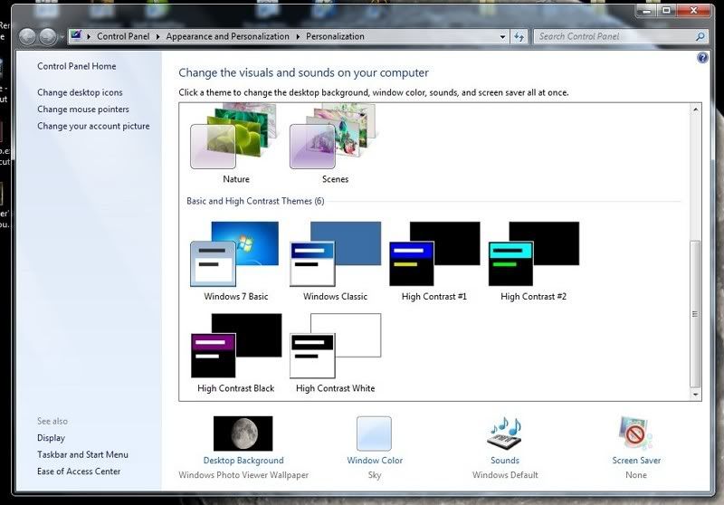The image size is (724, 505).
Task: Open Change desktop icons
Action: (x=80, y=92)
